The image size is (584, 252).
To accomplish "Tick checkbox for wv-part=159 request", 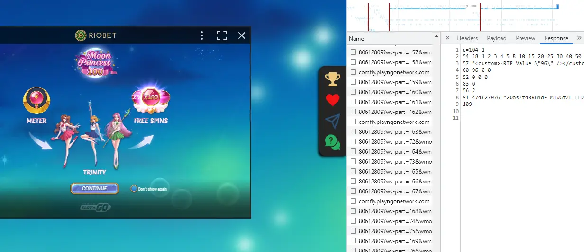I will pos(353,82).
